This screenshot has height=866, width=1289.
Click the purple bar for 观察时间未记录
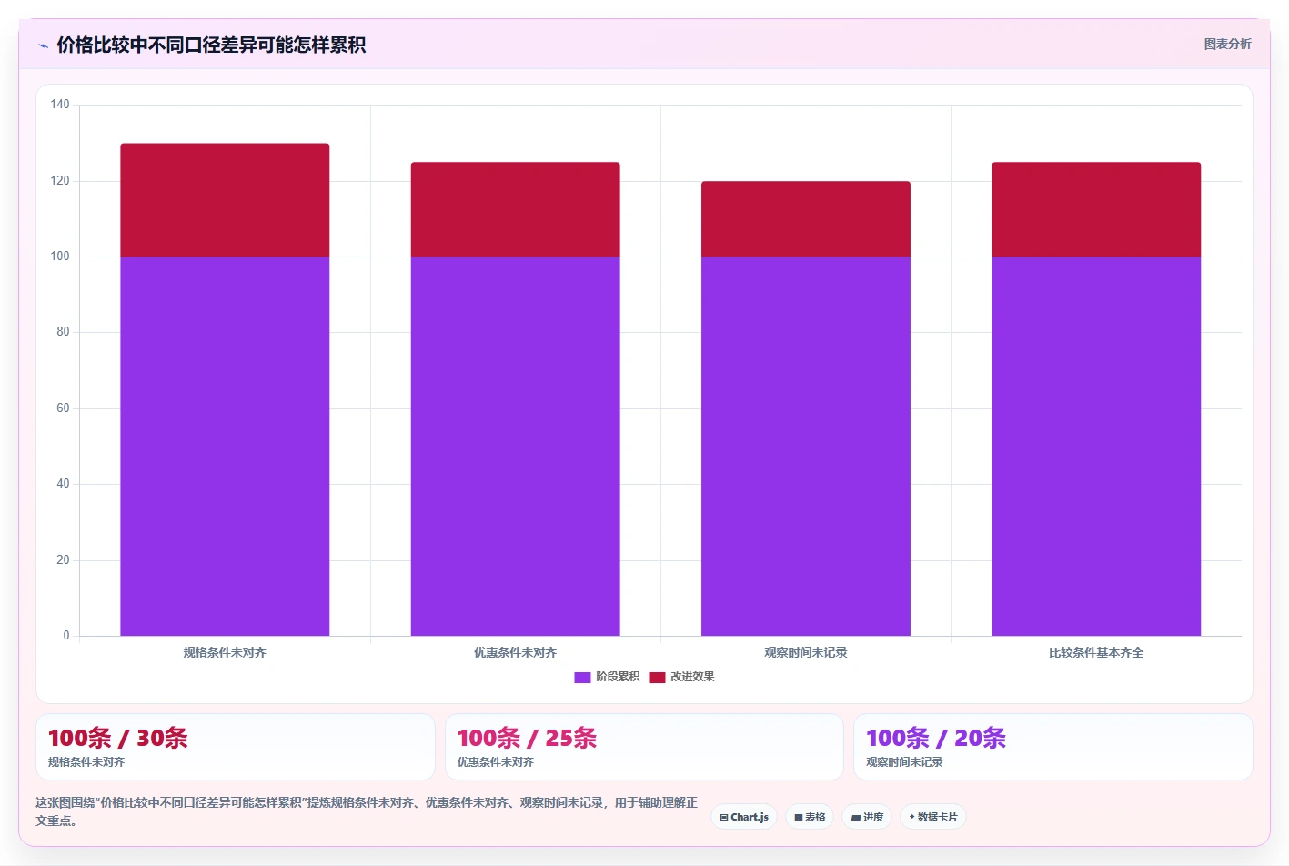coord(806,446)
